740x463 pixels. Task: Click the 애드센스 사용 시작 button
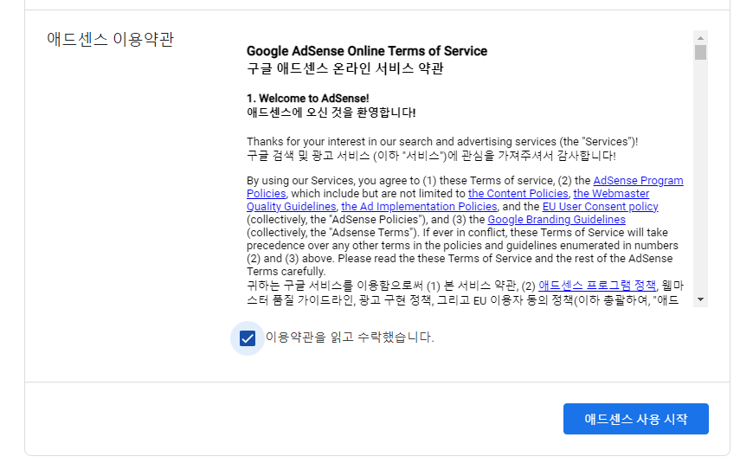(635, 419)
